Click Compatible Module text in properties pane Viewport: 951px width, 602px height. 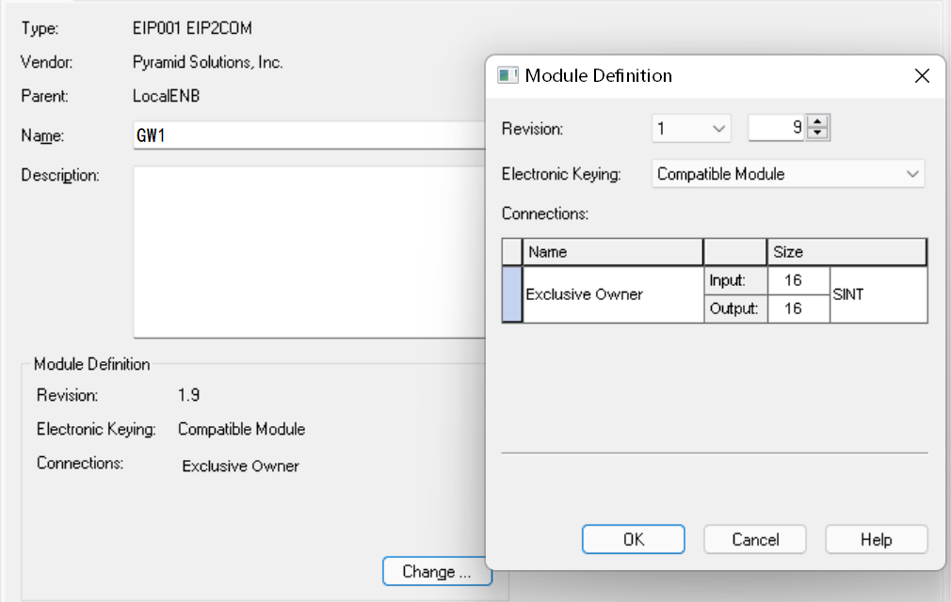point(241,429)
